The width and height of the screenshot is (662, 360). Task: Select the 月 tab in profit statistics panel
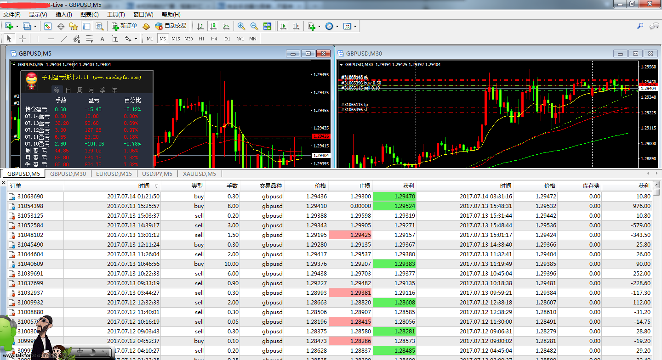pos(91,90)
